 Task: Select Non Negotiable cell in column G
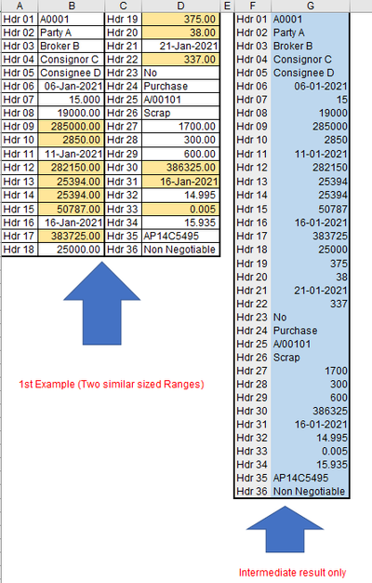pyautogui.click(x=310, y=491)
